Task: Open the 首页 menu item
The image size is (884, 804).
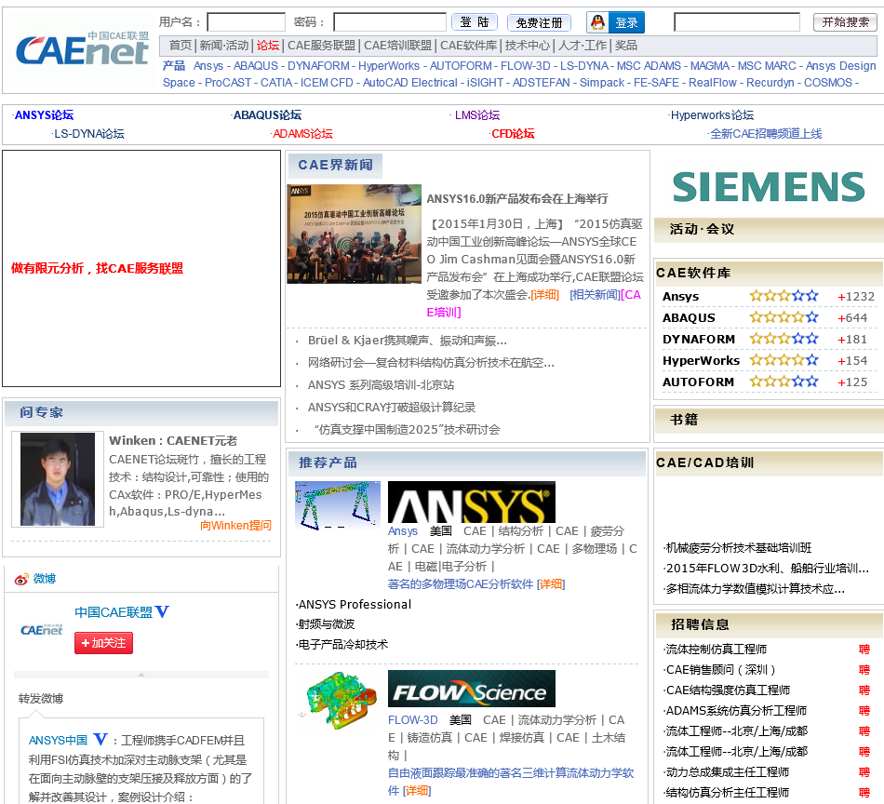Action: coord(181,45)
